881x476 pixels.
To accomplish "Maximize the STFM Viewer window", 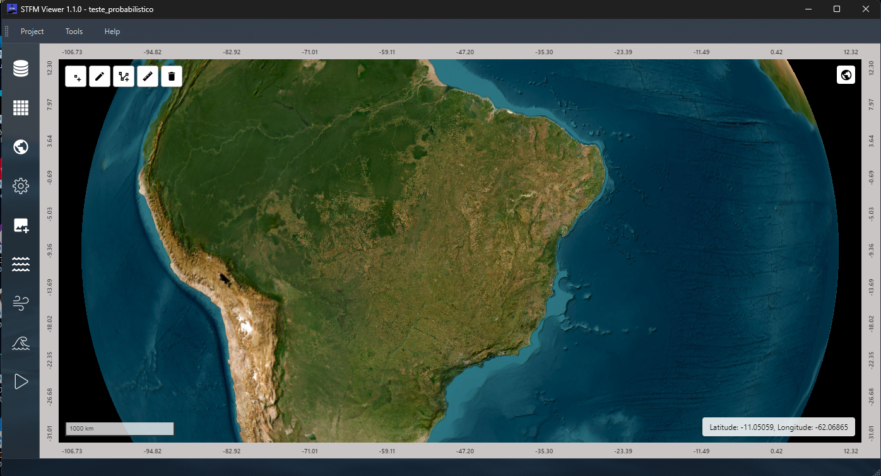I will tap(837, 9).
